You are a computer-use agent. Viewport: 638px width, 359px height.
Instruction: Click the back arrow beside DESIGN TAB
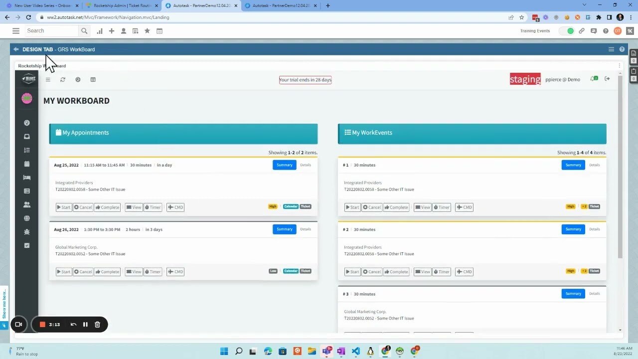point(16,49)
